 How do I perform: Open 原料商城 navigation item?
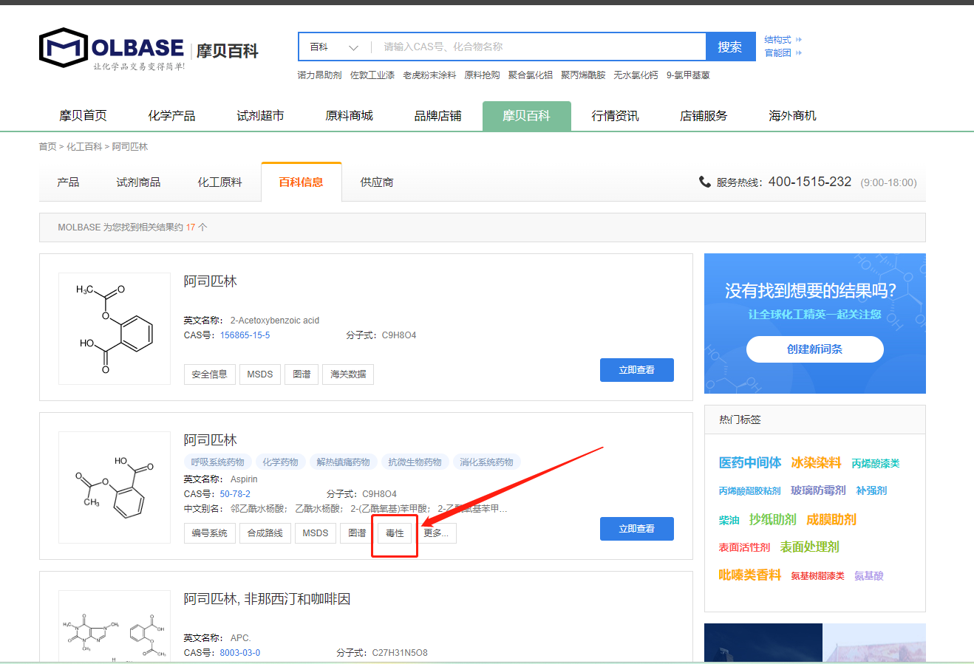350,116
